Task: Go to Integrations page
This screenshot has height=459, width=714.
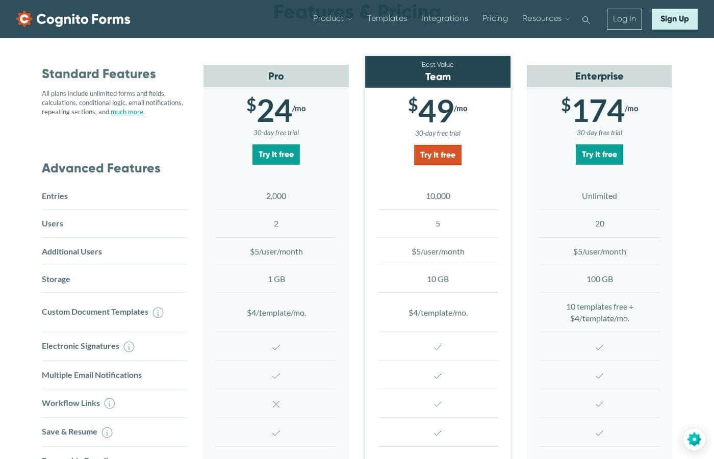Action: [x=445, y=18]
